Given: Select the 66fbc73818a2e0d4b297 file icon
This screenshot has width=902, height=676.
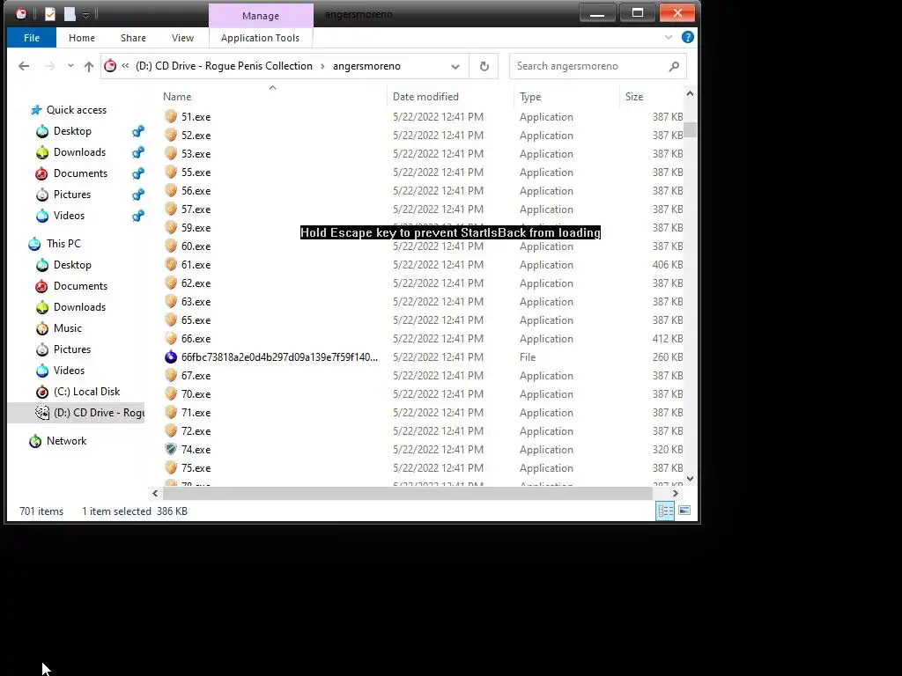Looking at the screenshot, I should pos(171,357).
